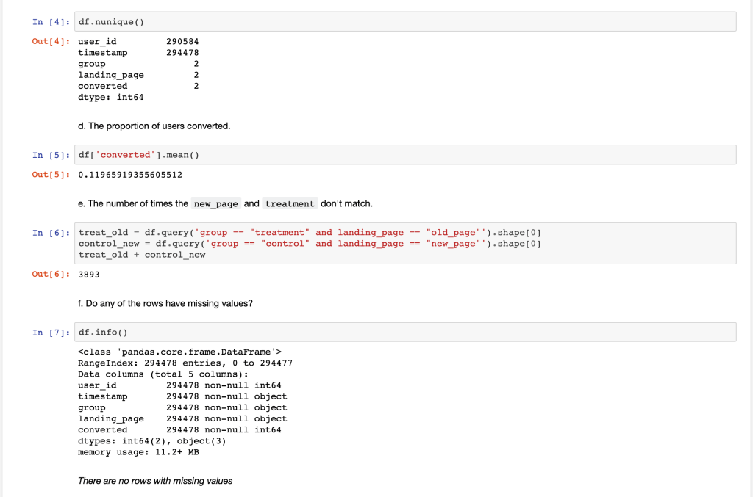The width and height of the screenshot is (753, 497).
Task: Click the italic 'There are no rows with missing values' text
Action: [155, 481]
